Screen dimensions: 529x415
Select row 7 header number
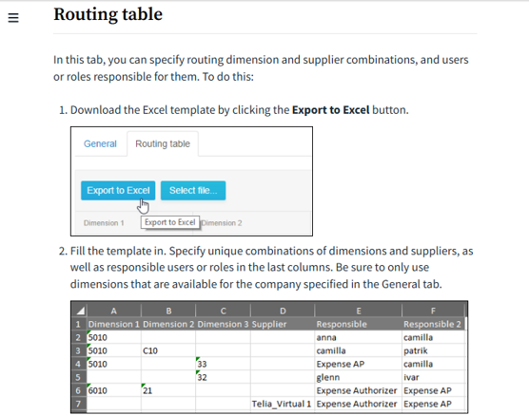point(78,404)
